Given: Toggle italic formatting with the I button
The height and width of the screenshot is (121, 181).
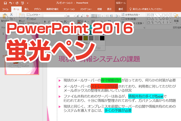Looking at the screenshot, I should click(49, 22).
